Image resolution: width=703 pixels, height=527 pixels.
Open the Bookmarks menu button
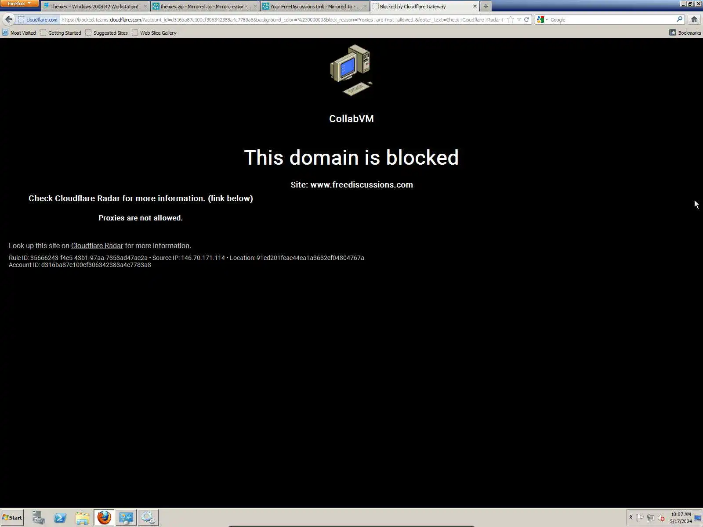(x=685, y=33)
